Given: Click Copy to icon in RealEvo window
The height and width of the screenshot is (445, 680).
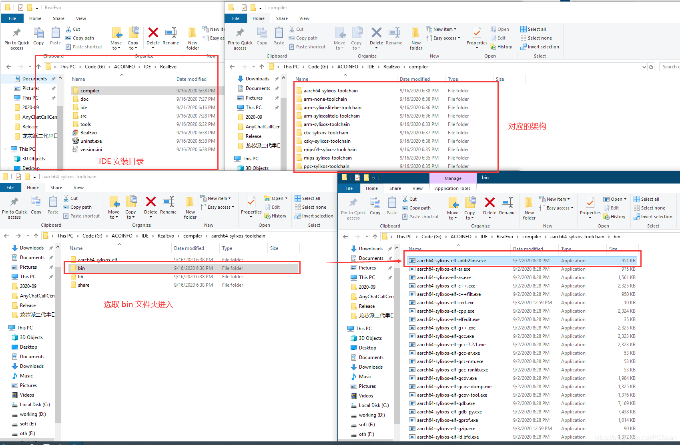Looking at the screenshot, I should (x=133, y=38).
